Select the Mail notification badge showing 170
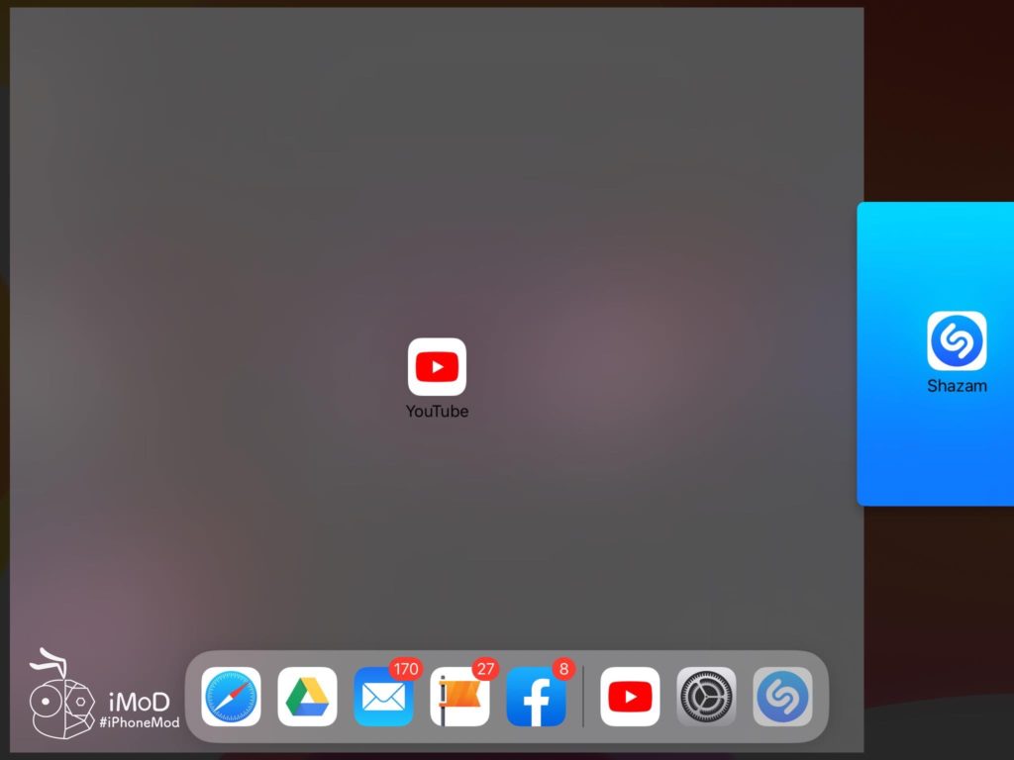1014x760 pixels. 406,669
